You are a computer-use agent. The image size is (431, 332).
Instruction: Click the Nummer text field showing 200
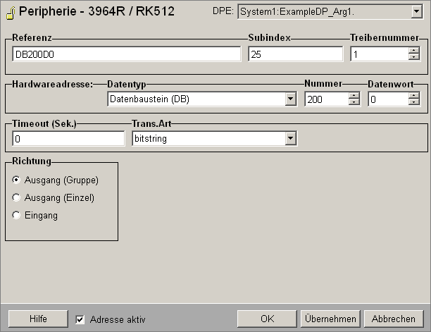tap(327, 99)
